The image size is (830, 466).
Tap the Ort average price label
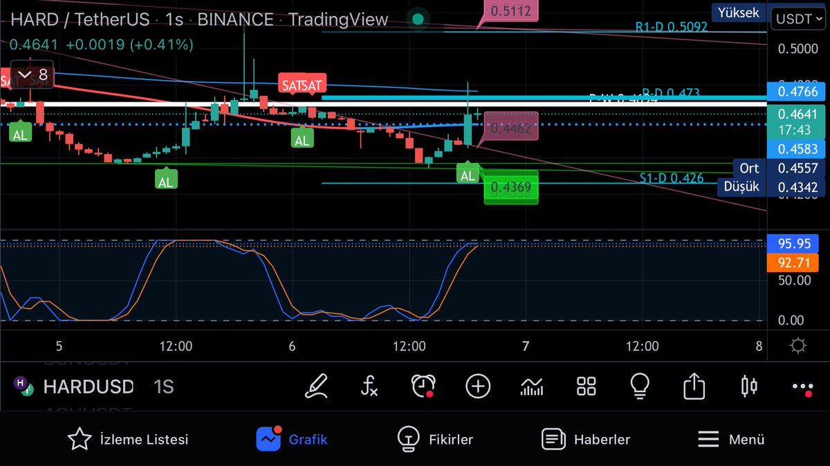[749, 168]
